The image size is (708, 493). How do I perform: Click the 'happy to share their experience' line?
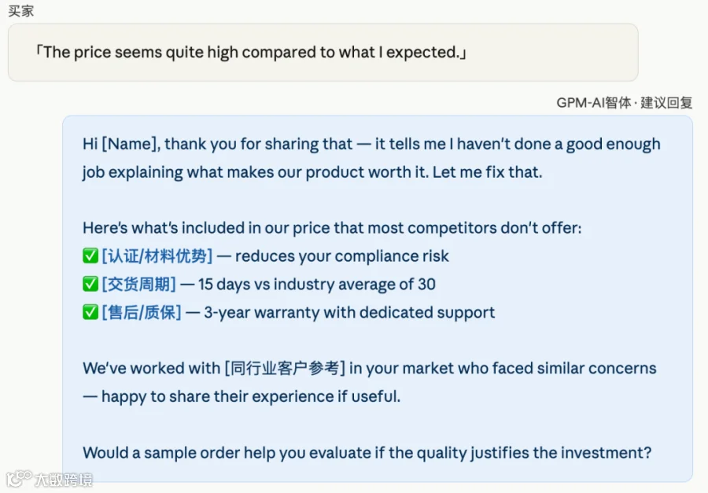(242, 396)
